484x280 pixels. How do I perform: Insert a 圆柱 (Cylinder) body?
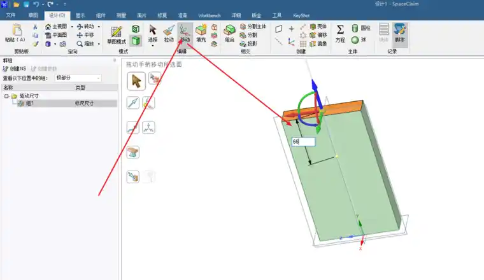(x=361, y=29)
